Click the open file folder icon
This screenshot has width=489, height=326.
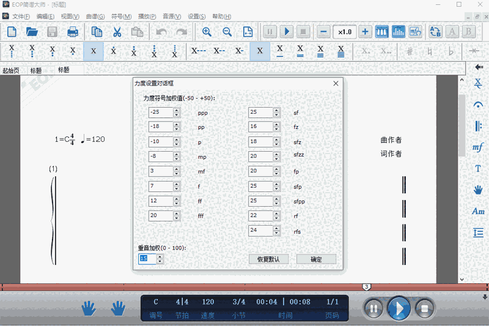point(32,32)
